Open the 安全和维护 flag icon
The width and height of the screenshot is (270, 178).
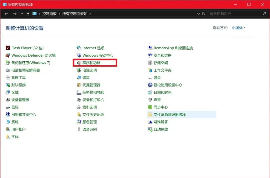150,55
